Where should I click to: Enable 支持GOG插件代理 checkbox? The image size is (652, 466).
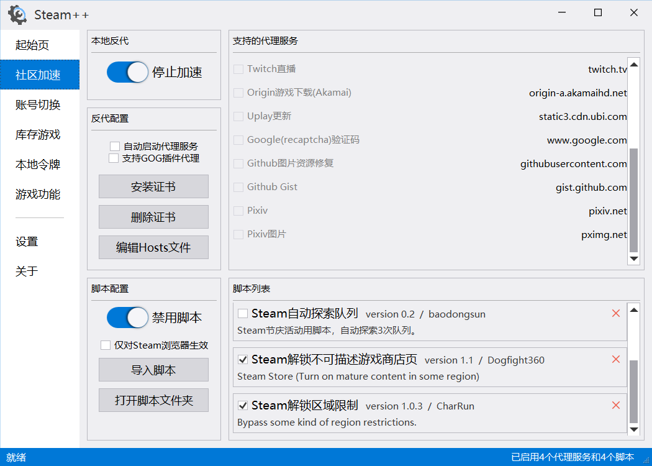pos(114,158)
